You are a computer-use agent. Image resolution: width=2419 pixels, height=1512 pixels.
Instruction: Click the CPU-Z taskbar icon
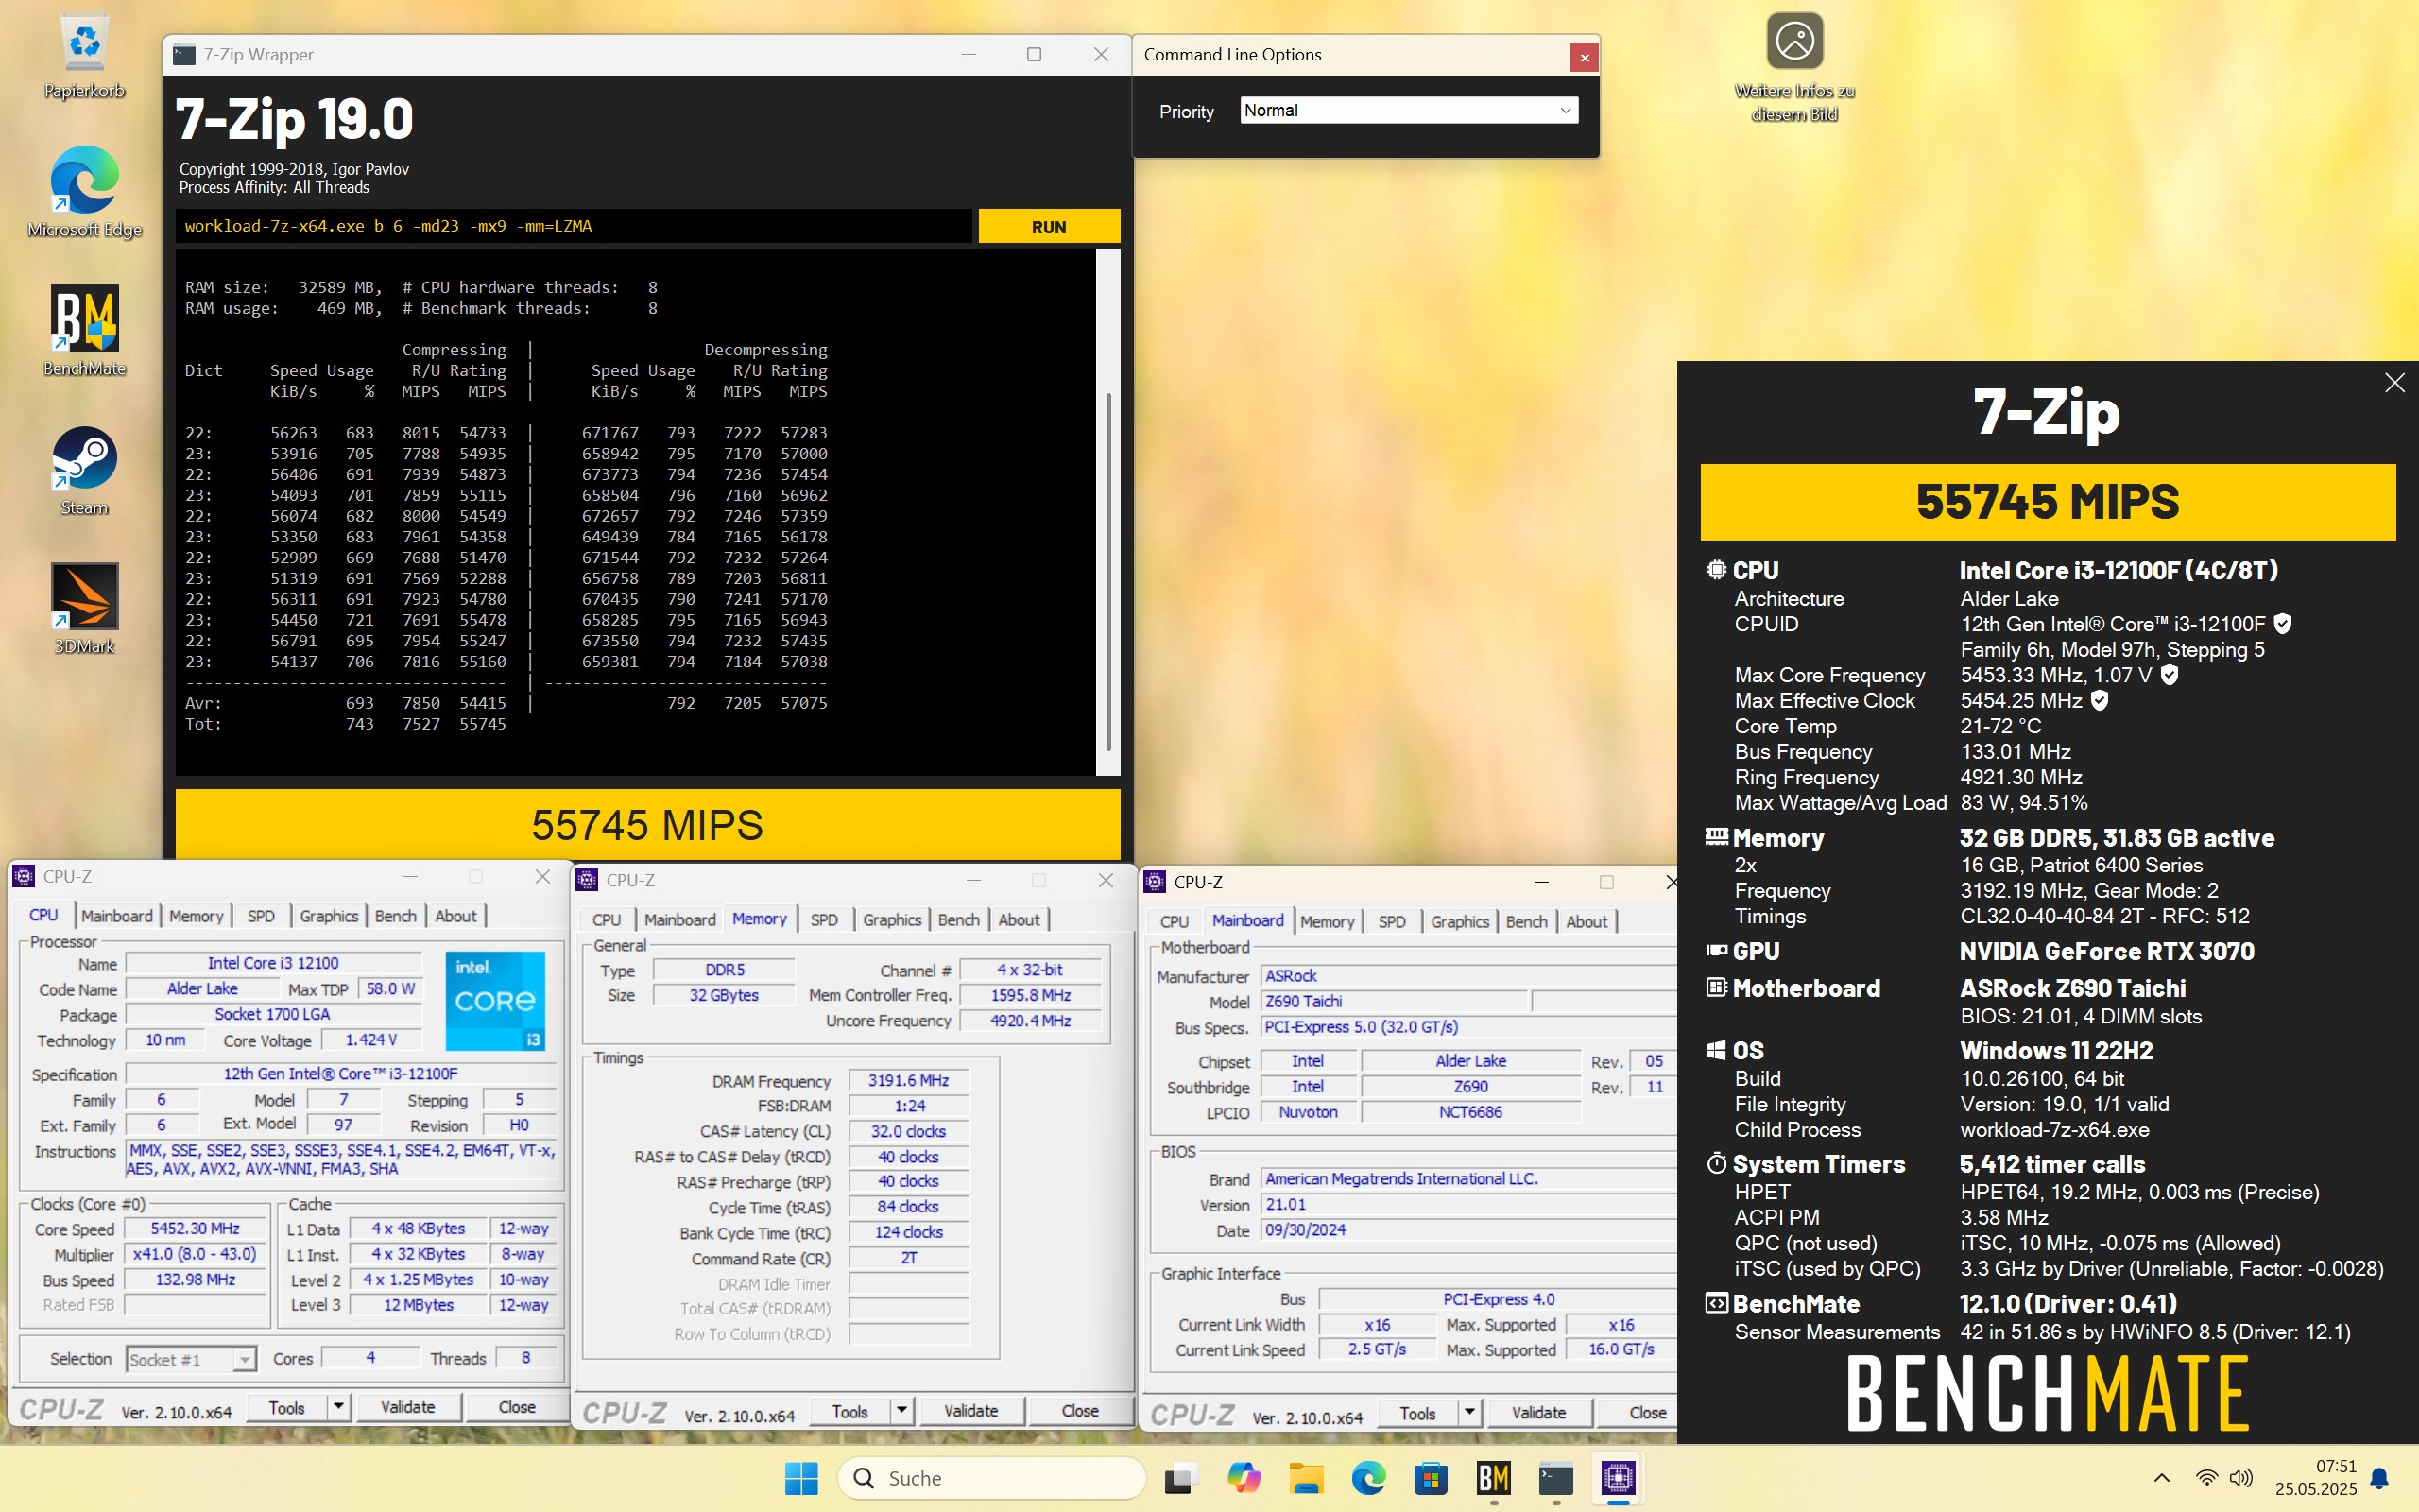click(1619, 1478)
